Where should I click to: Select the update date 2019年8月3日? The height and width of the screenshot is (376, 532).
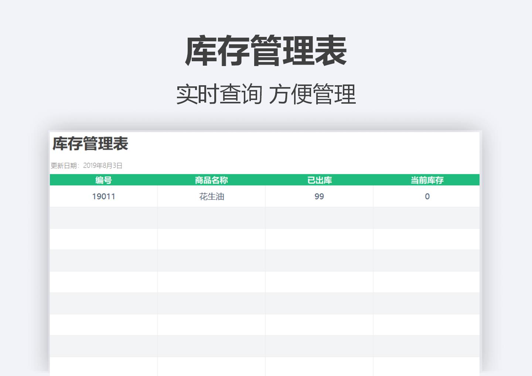coord(103,166)
